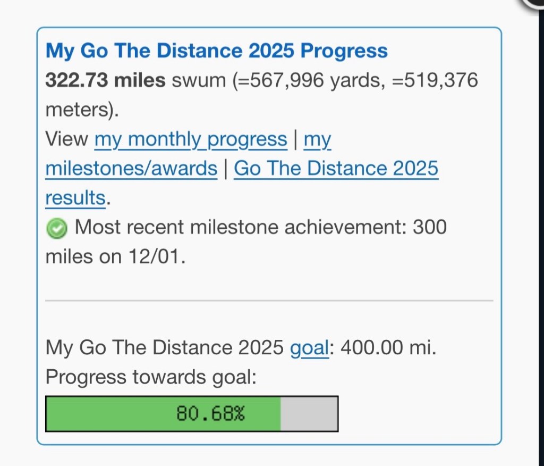The height and width of the screenshot is (466, 544).
Task: Click the bold 322.73 miles text
Action: pos(105,81)
